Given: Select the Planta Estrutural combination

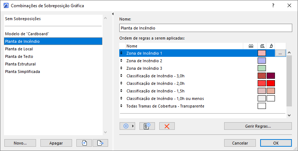Looking at the screenshot, I should (x=20, y=64).
